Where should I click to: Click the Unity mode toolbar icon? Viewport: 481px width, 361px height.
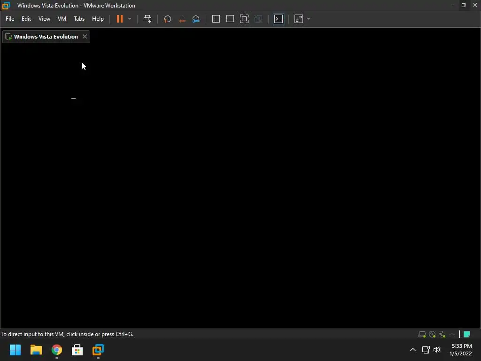coord(259,19)
